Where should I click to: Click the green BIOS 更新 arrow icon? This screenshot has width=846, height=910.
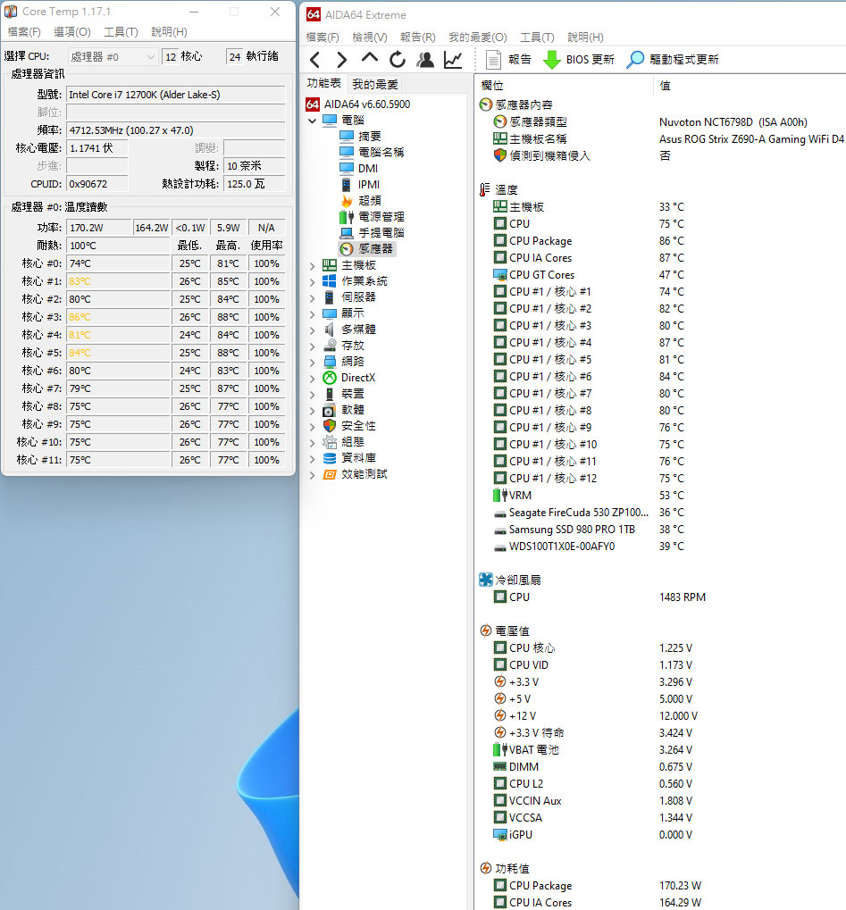click(551, 59)
